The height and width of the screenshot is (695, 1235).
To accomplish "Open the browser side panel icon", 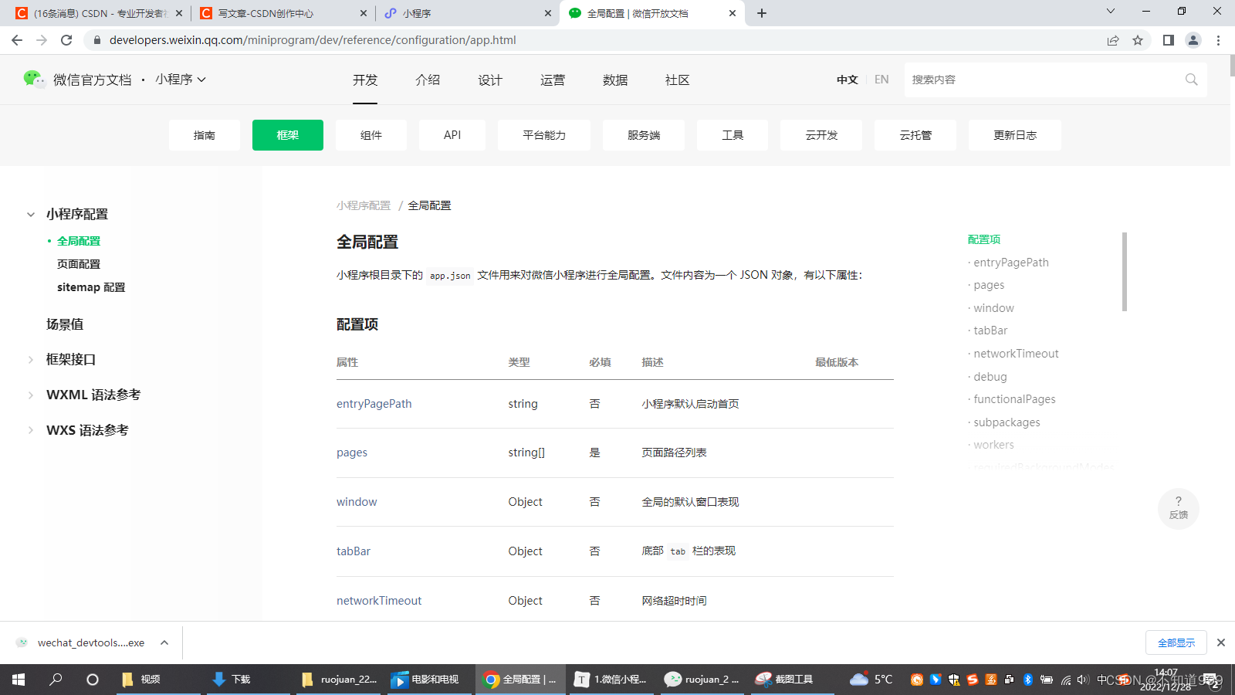I will pyautogui.click(x=1169, y=40).
